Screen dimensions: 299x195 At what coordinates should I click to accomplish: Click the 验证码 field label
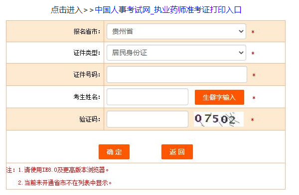point(90,119)
